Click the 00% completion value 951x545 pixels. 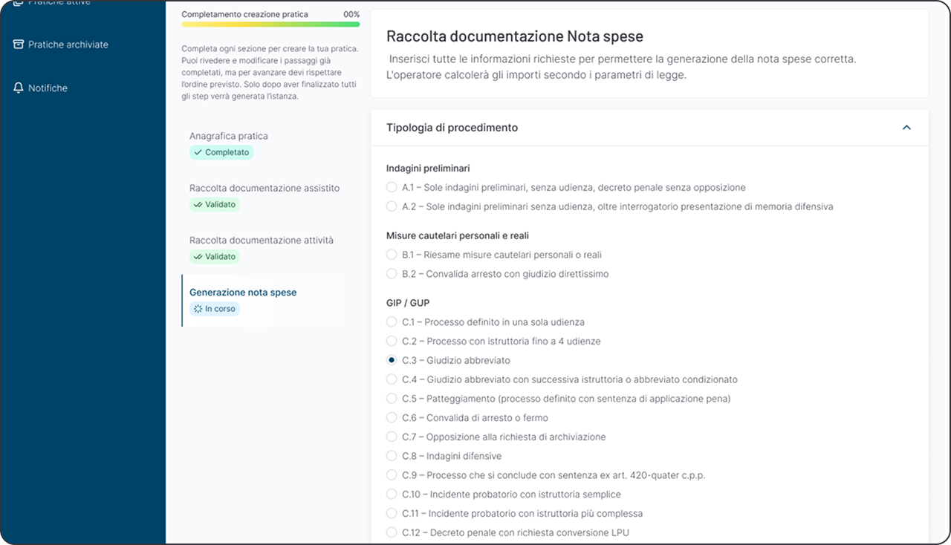click(351, 14)
